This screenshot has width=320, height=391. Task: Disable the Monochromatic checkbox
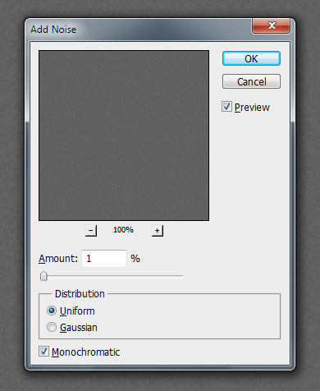(43, 352)
